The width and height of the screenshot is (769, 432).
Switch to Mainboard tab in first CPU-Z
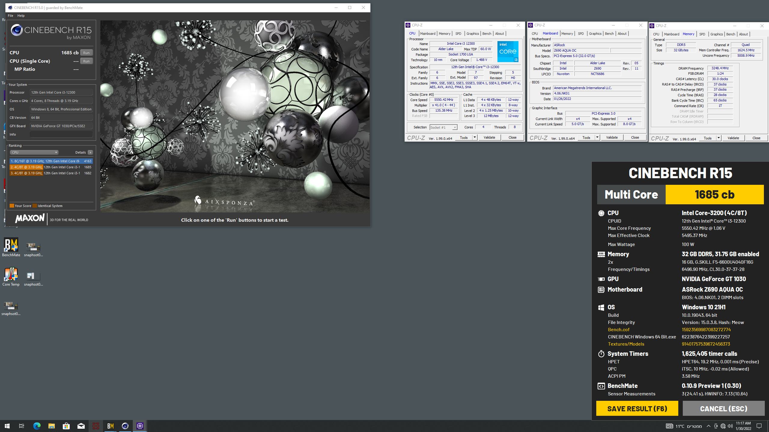pyautogui.click(x=428, y=34)
